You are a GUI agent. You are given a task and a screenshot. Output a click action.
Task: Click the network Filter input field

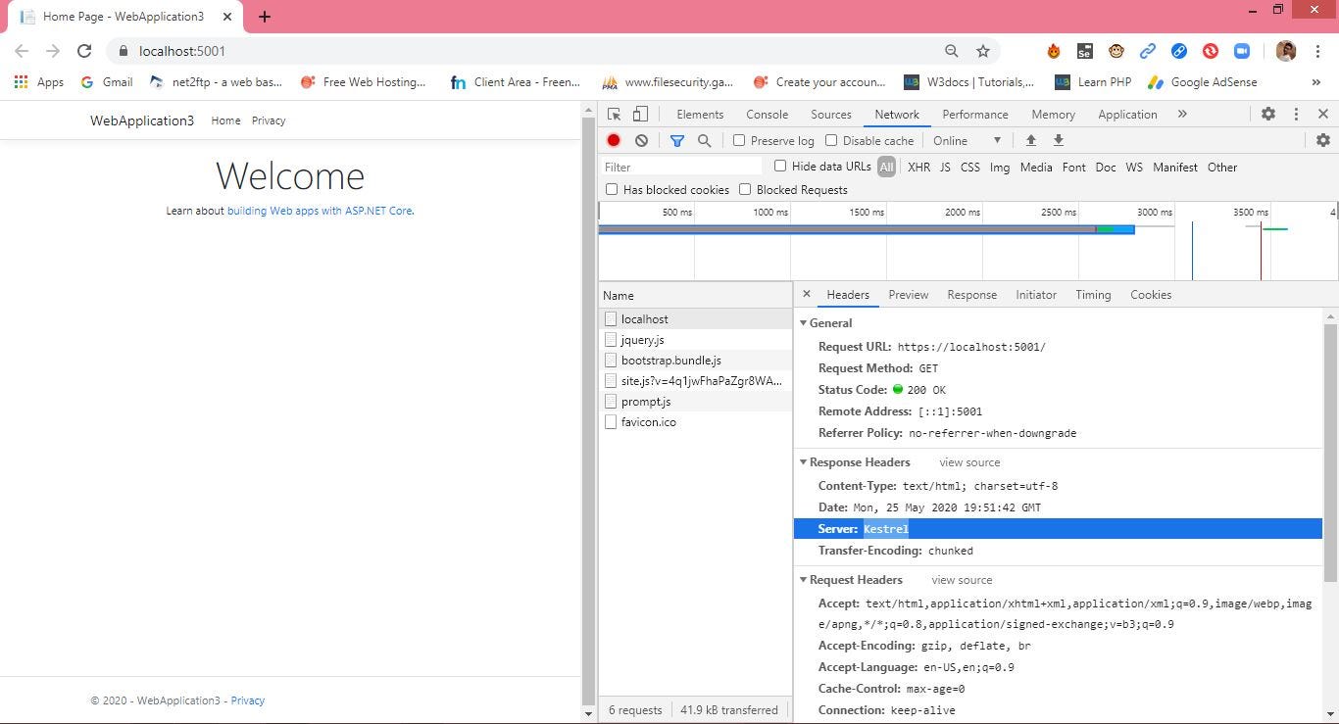pyautogui.click(x=681, y=167)
